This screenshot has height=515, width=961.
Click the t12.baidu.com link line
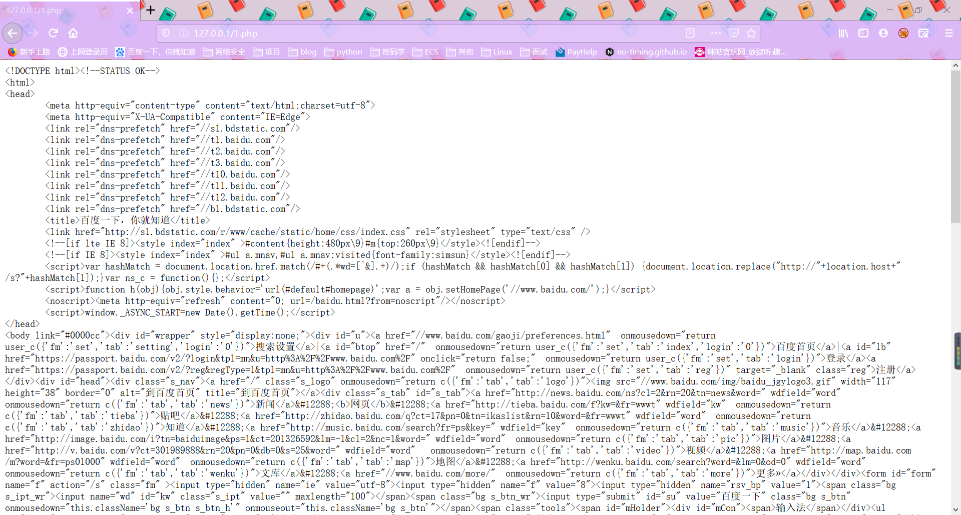coord(168,197)
